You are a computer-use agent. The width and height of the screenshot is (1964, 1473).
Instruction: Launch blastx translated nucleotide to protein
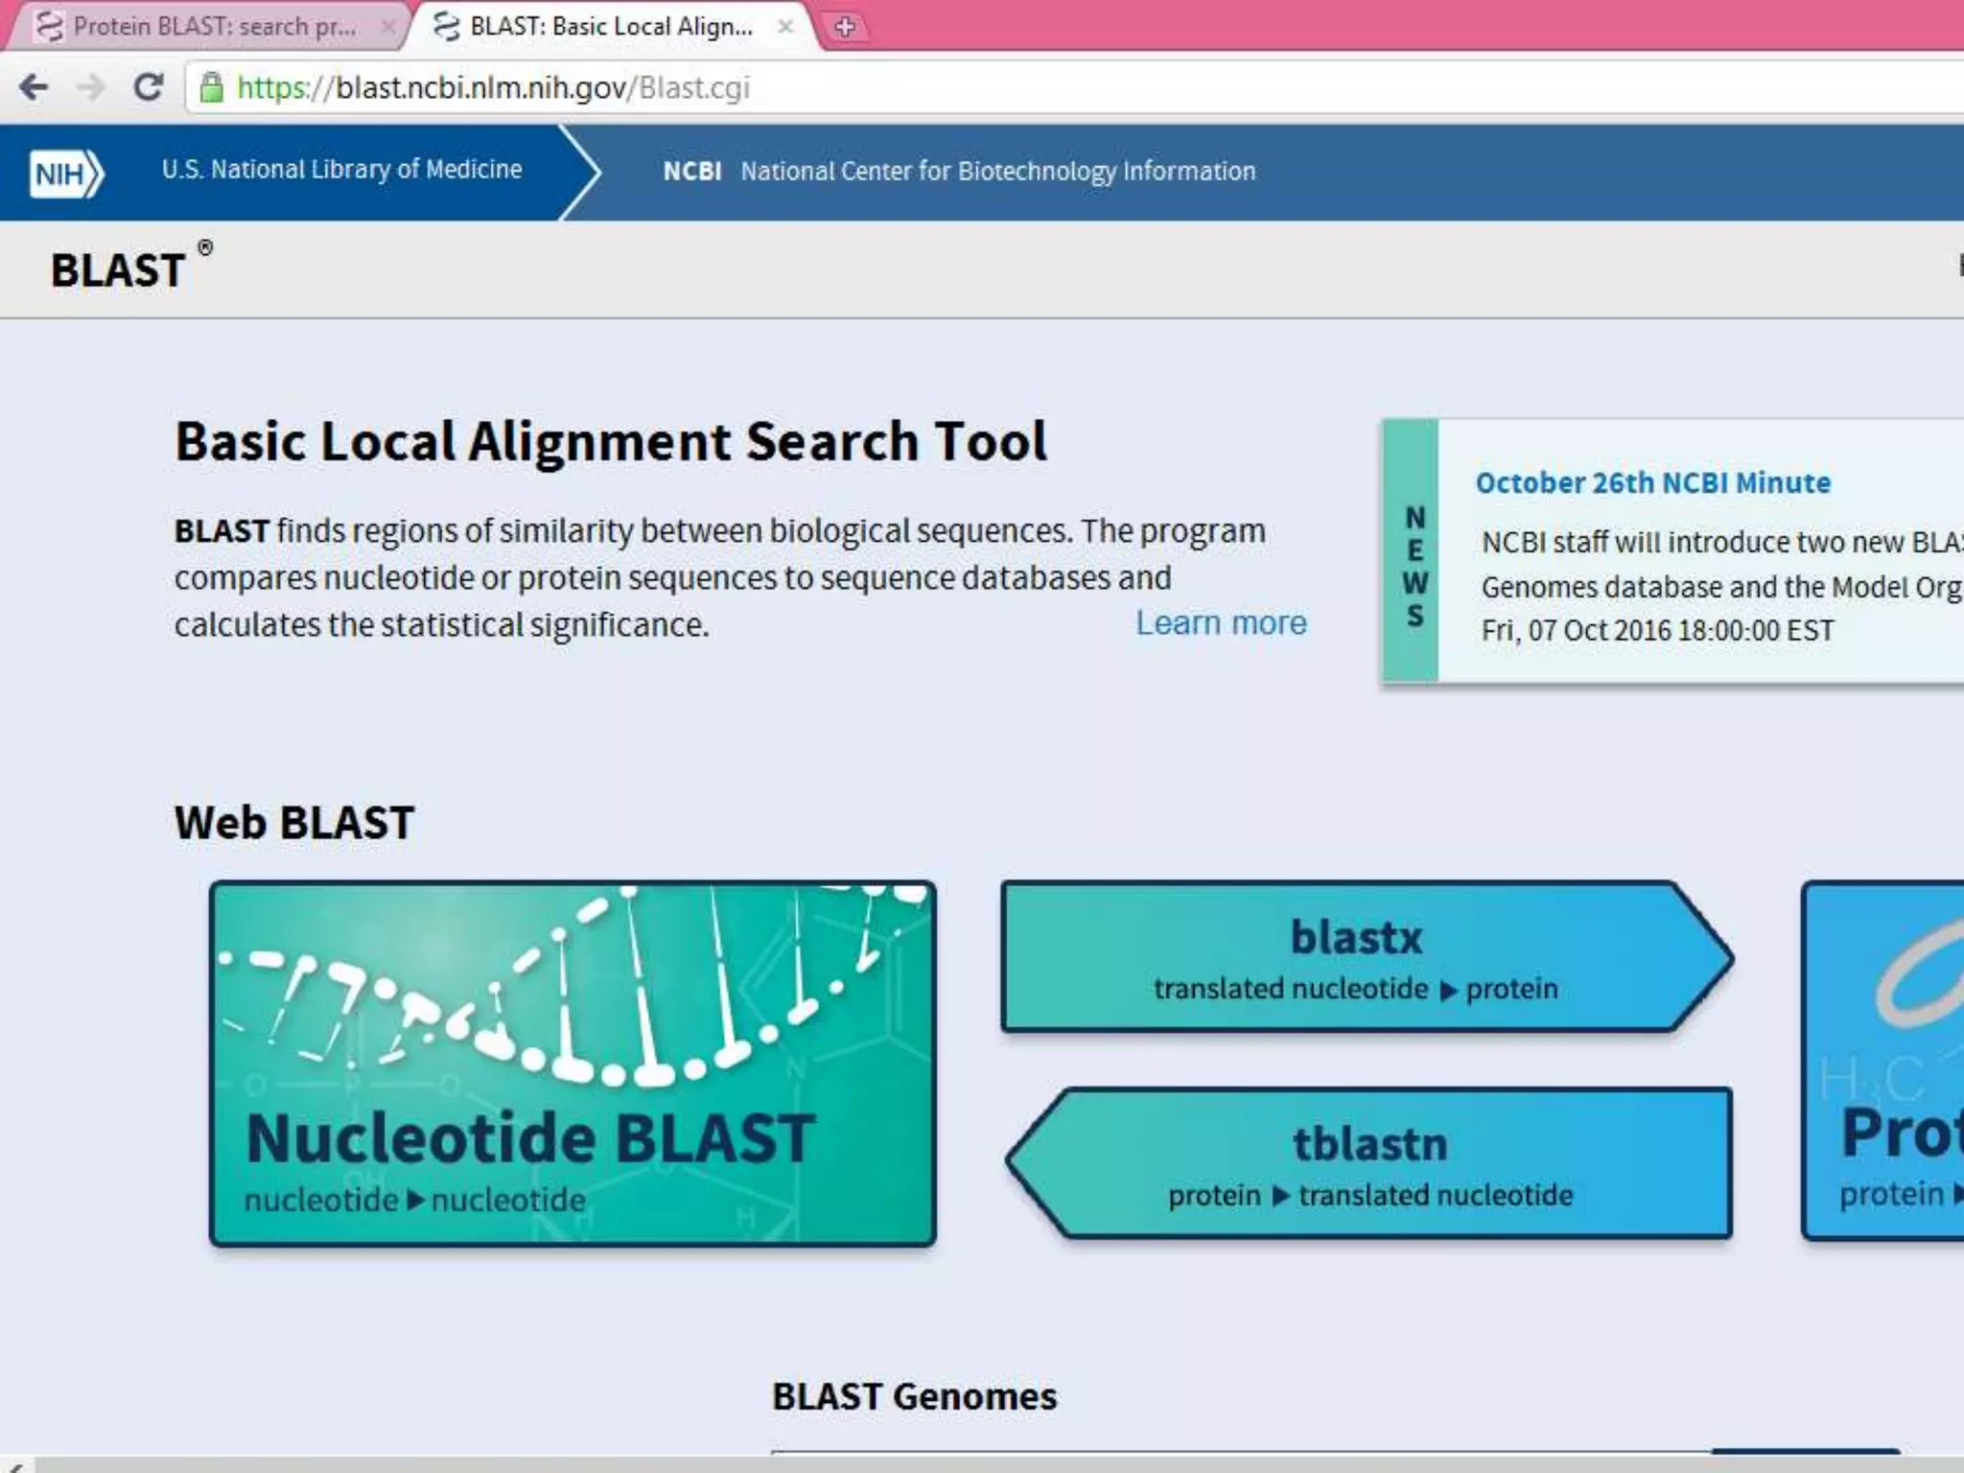point(1356,958)
